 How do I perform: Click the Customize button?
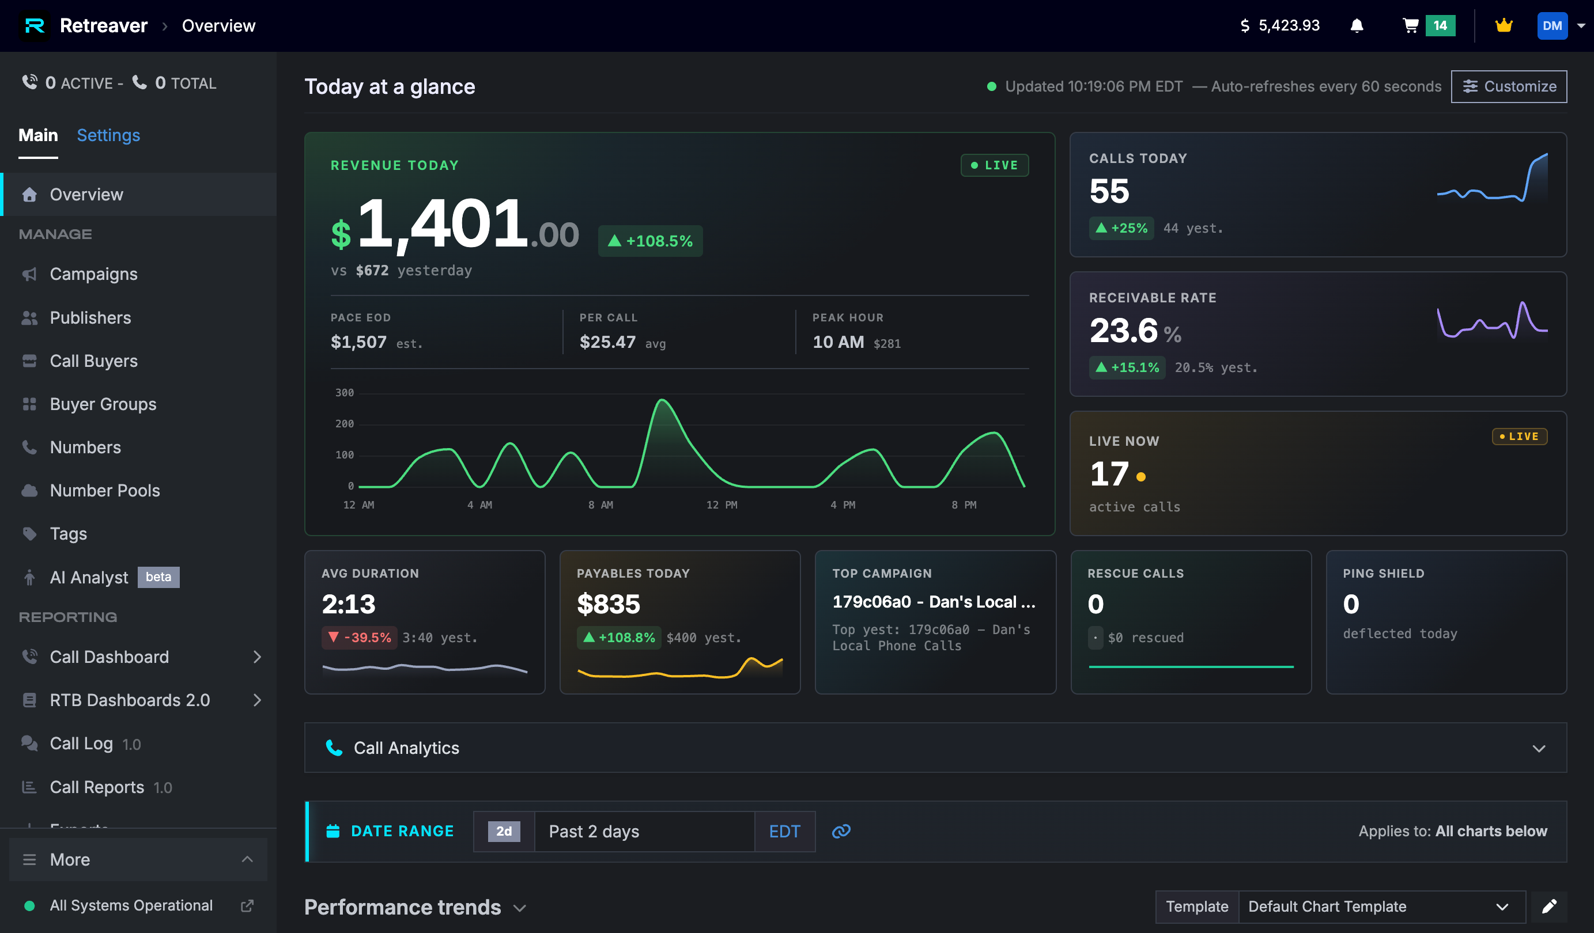pos(1509,86)
